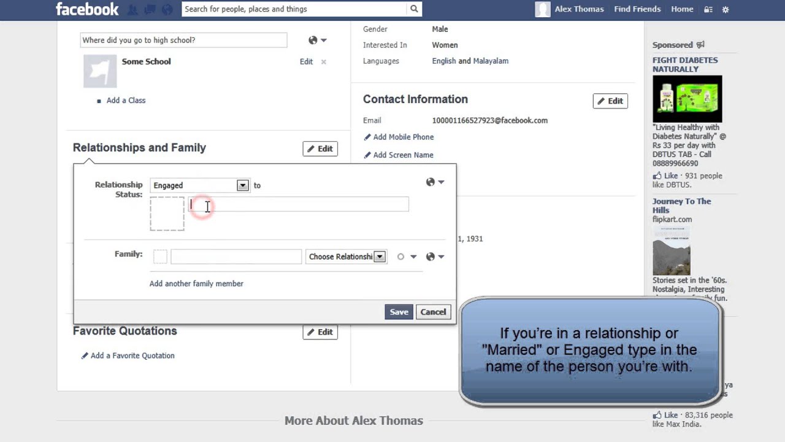Click Alex Thomas profile picture in header
The width and height of the screenshot is (785, 442).
(542, 9)
